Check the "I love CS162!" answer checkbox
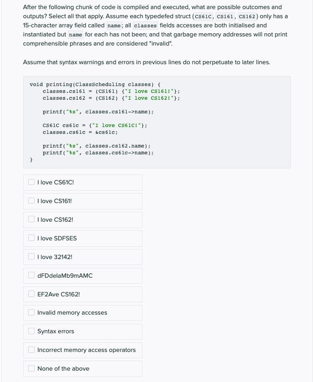 (x=31, y=219)
